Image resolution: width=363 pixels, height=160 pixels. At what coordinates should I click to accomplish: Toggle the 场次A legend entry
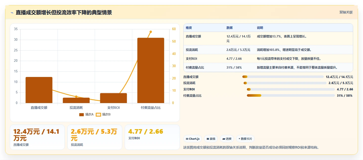pyautogui.click(x=87, y=114)
